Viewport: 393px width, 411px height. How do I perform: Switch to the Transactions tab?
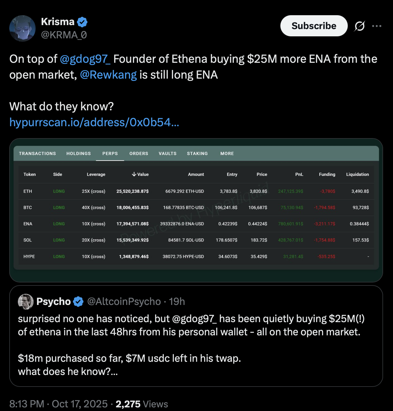37,154
